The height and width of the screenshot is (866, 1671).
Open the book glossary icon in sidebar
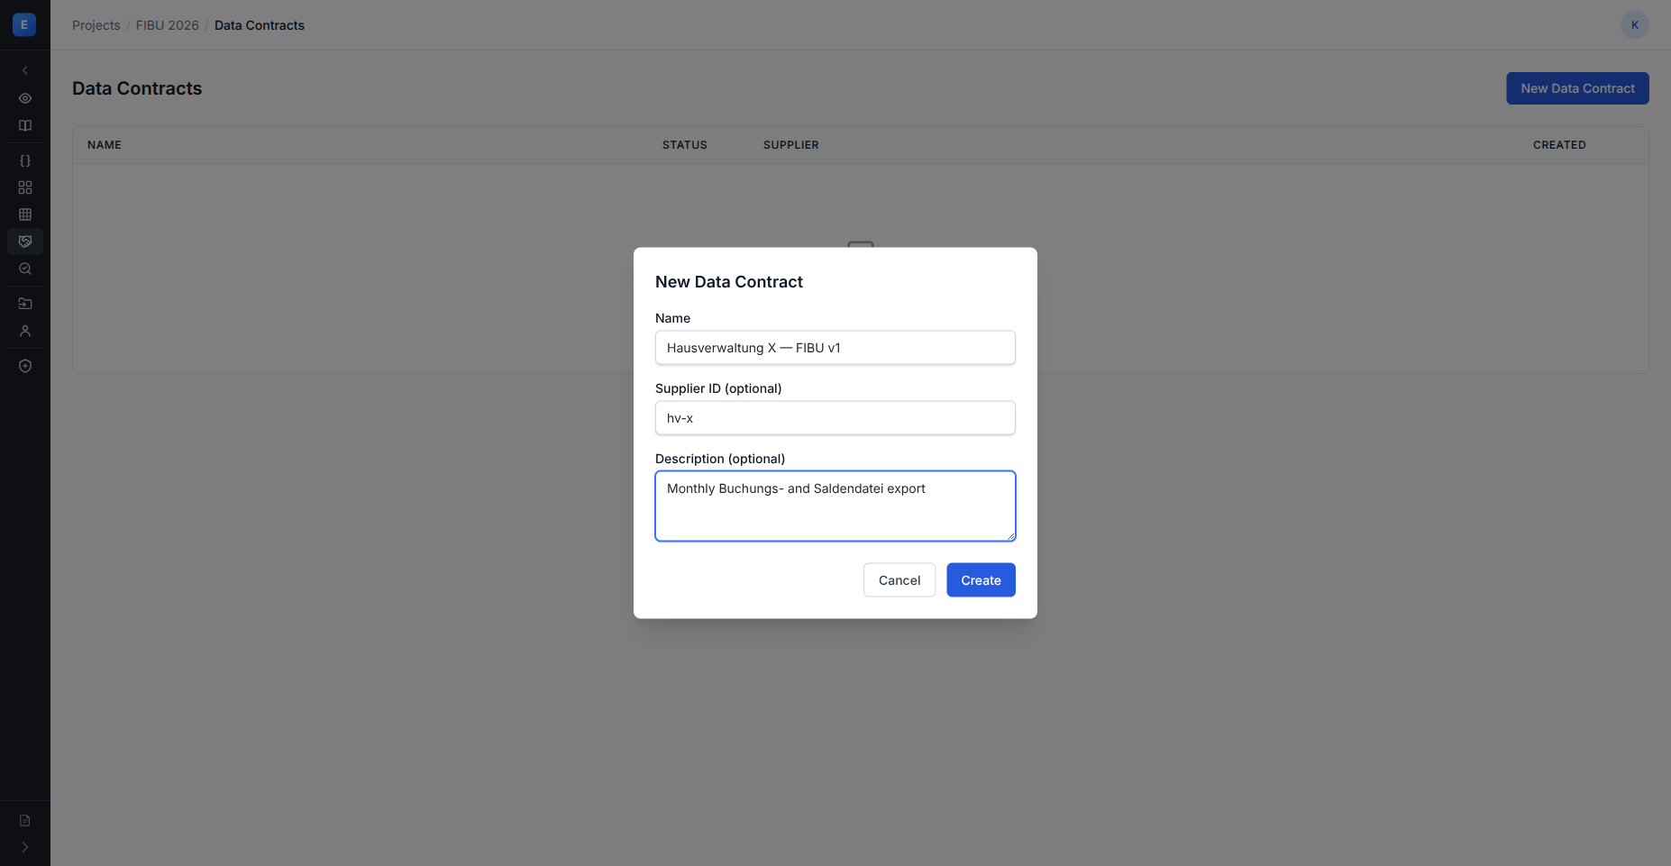25,125
